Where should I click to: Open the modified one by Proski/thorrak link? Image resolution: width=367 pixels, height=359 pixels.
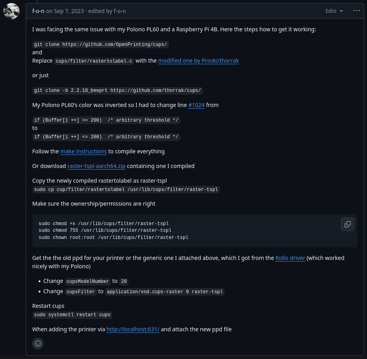tap(198, 61)
